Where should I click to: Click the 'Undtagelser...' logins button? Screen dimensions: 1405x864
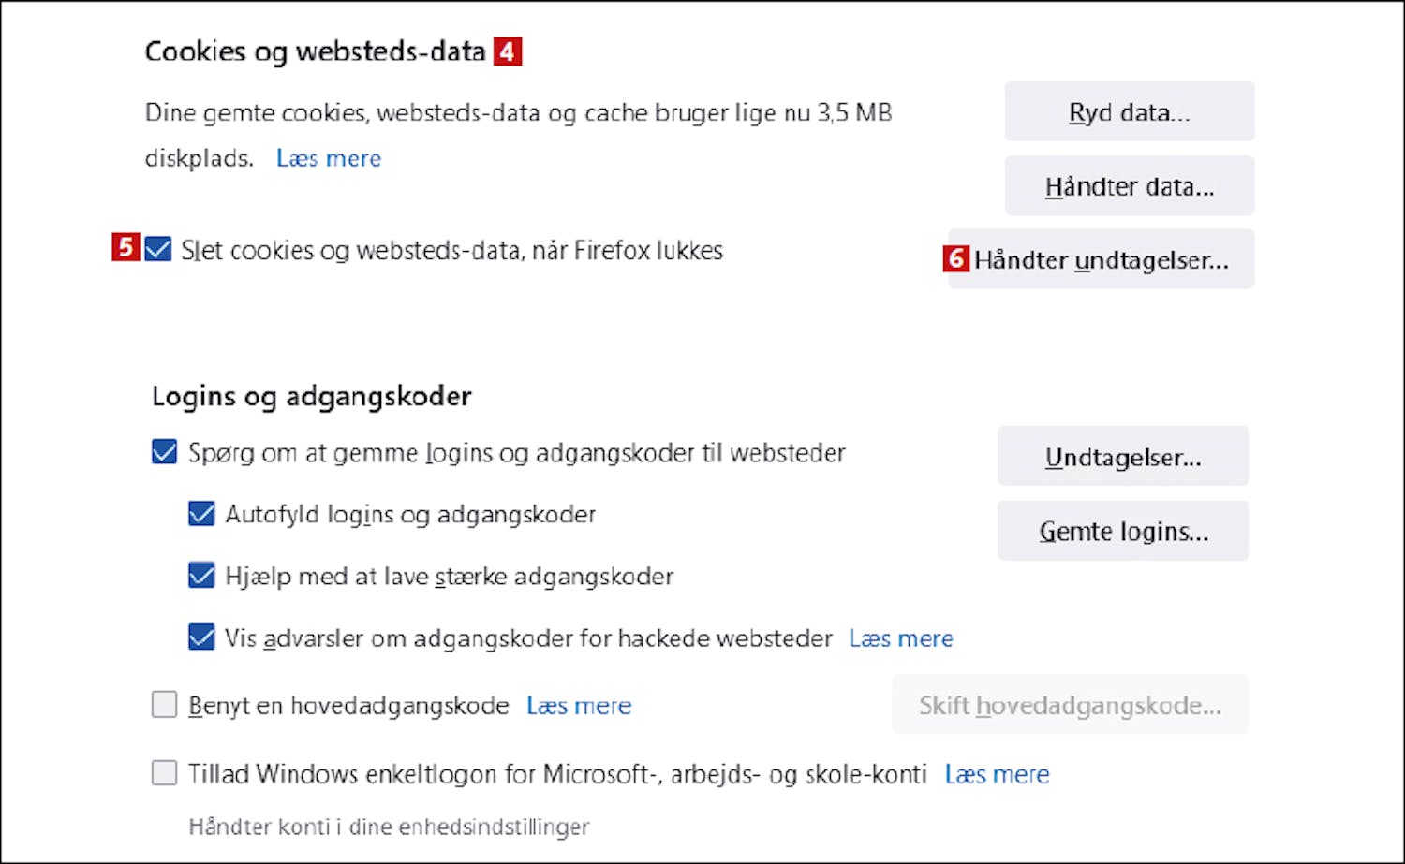(x=1122, y=457)
